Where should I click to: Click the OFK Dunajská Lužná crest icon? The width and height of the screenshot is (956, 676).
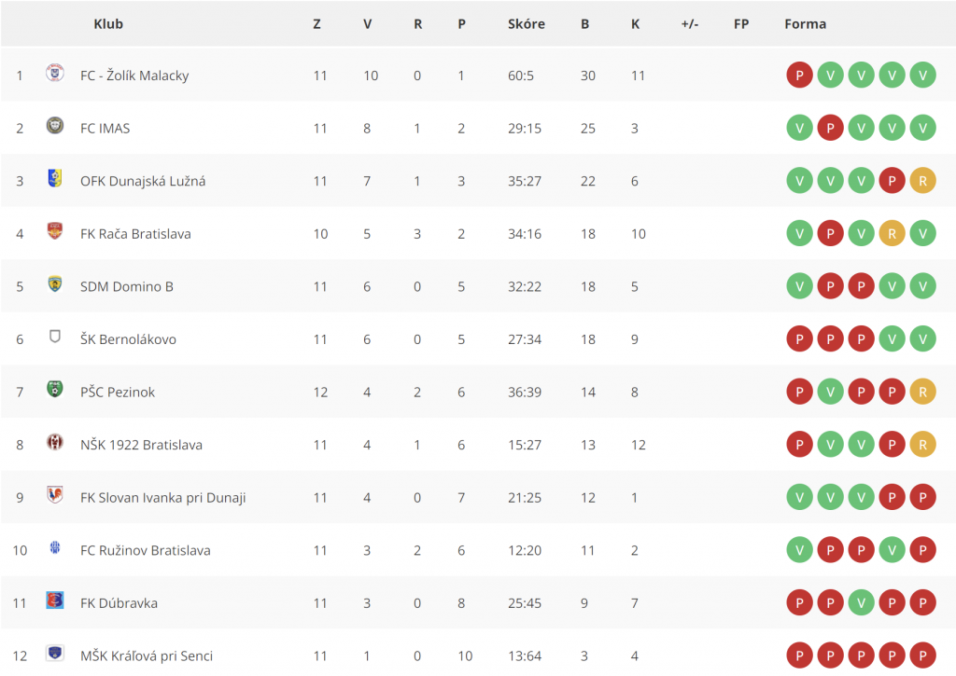[55, 178]
